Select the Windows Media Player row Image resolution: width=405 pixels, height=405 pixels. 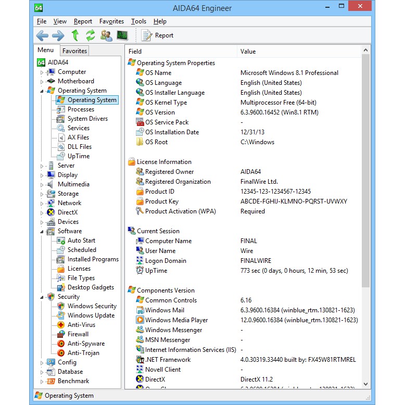243,320
